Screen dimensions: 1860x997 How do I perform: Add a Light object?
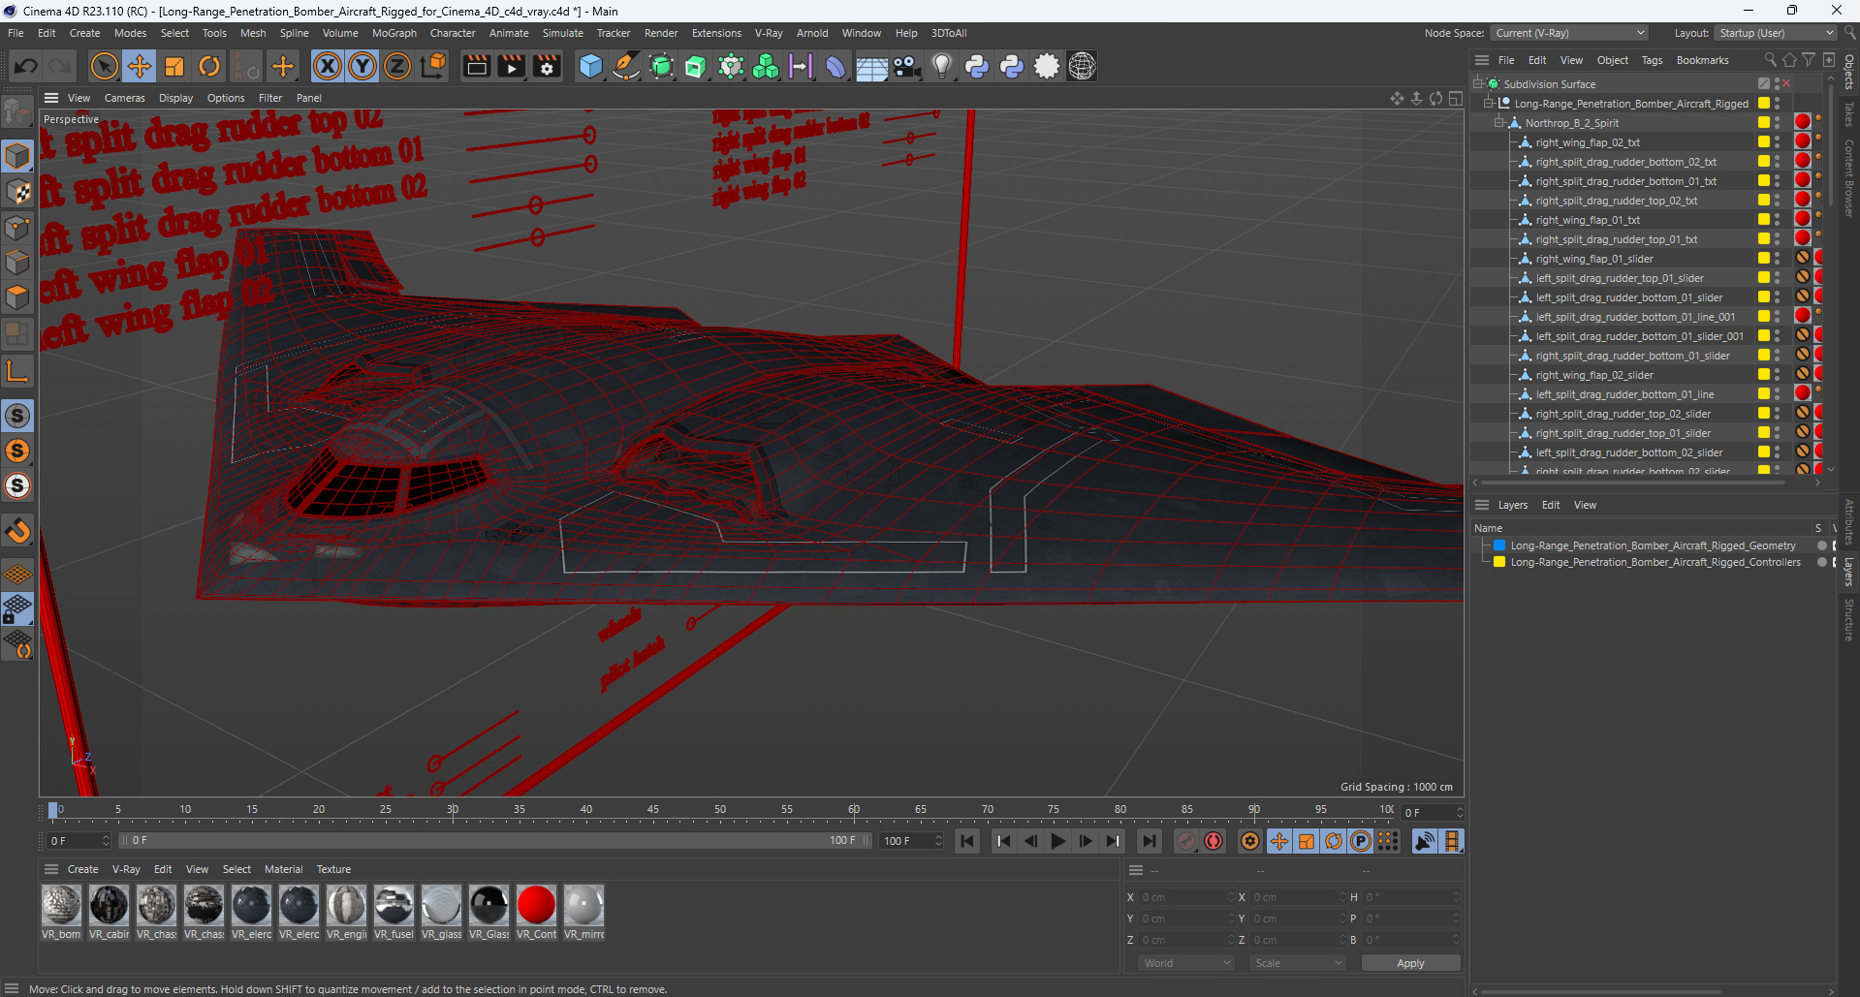[x=941, y=66]
